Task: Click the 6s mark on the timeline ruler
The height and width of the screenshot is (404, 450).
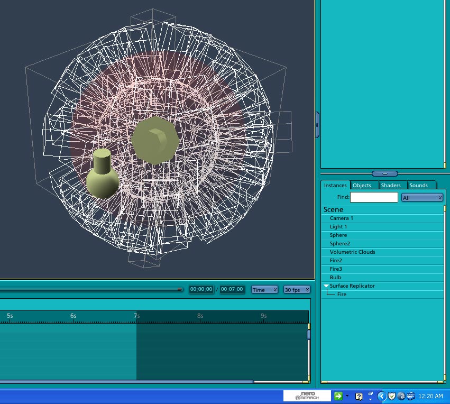Action: point(73,316)
